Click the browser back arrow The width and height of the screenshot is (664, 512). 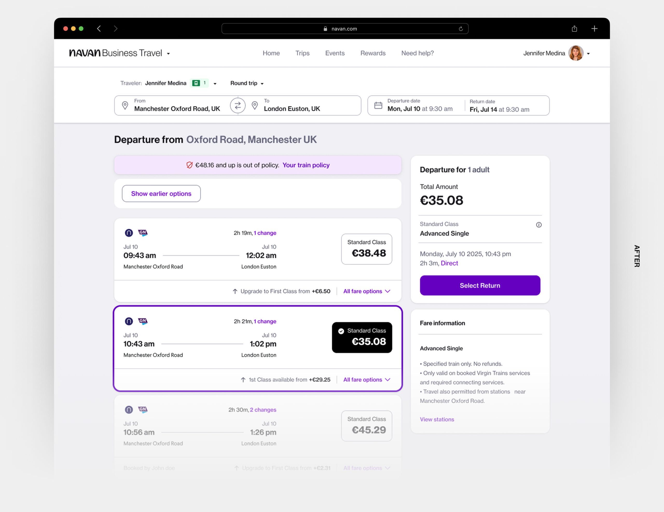(99, 29)
